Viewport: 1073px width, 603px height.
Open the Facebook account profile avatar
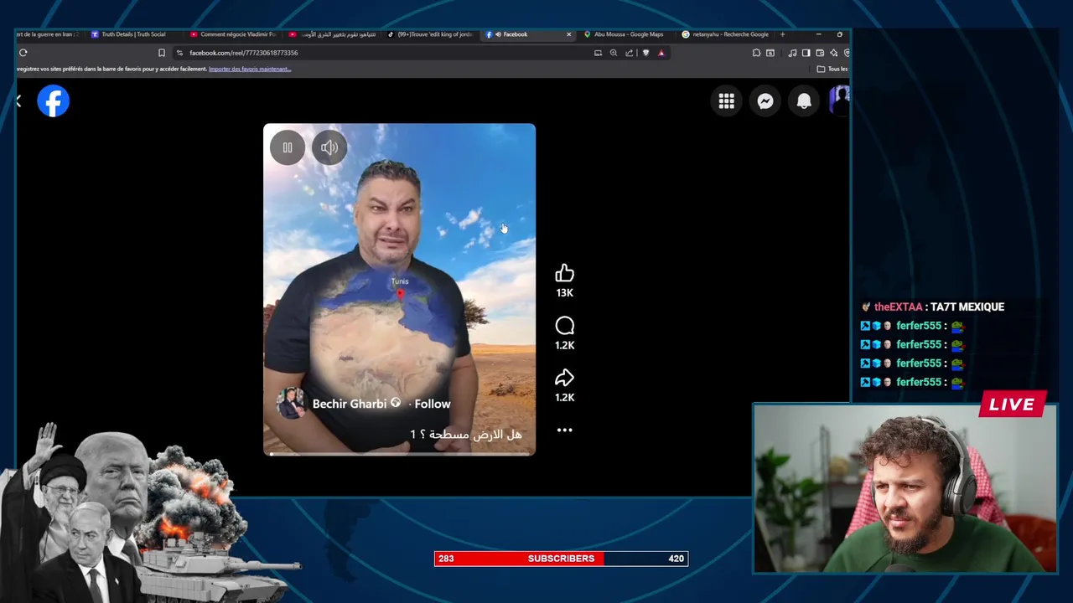[x=839, y=100]
